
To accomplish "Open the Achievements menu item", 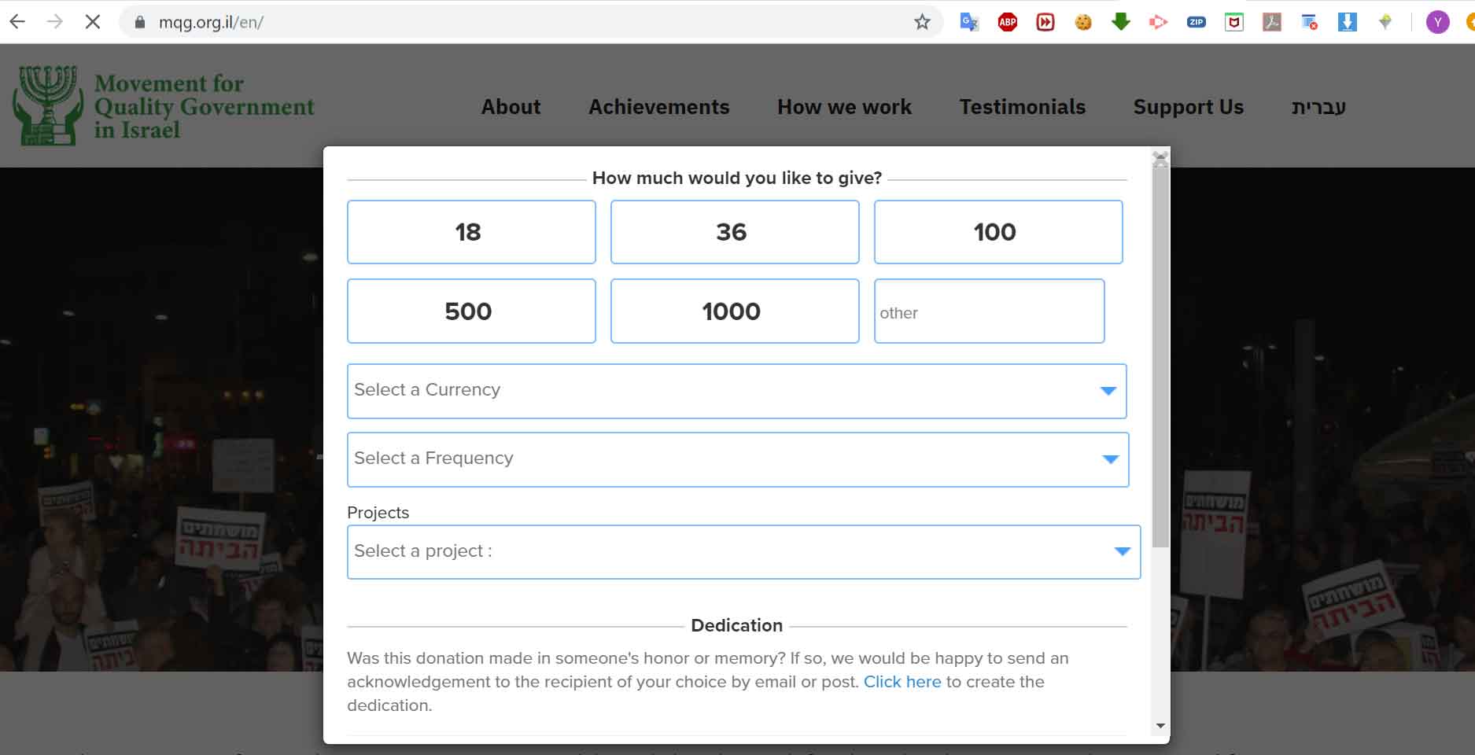I will pos(658,107).
